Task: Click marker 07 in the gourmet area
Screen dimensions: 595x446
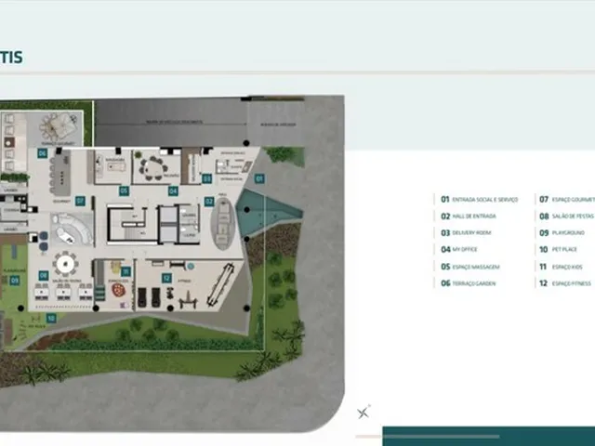Action: pyautogui.click(x=80, y=201)
